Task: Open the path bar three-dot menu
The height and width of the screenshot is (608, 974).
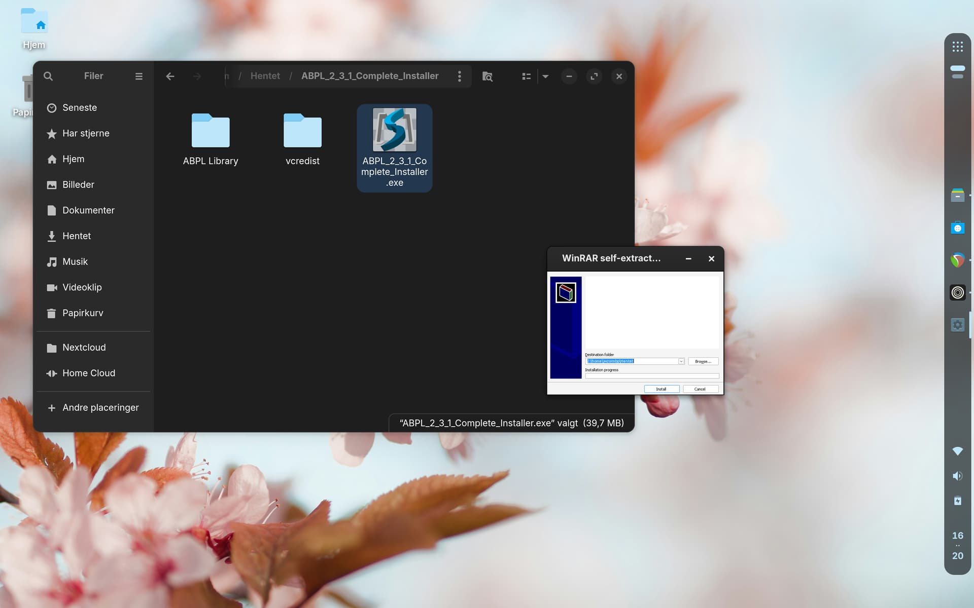Action: click(x=460, y=76)
